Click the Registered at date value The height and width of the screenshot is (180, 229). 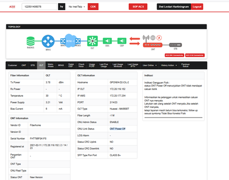click(49, 146)
